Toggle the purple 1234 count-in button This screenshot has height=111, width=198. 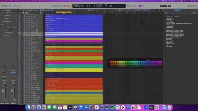[x=140, y=6]
